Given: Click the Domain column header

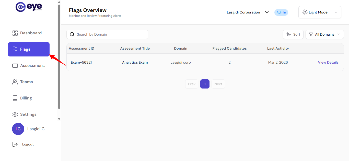Looking at the screenshot, I should coord(181,48).
